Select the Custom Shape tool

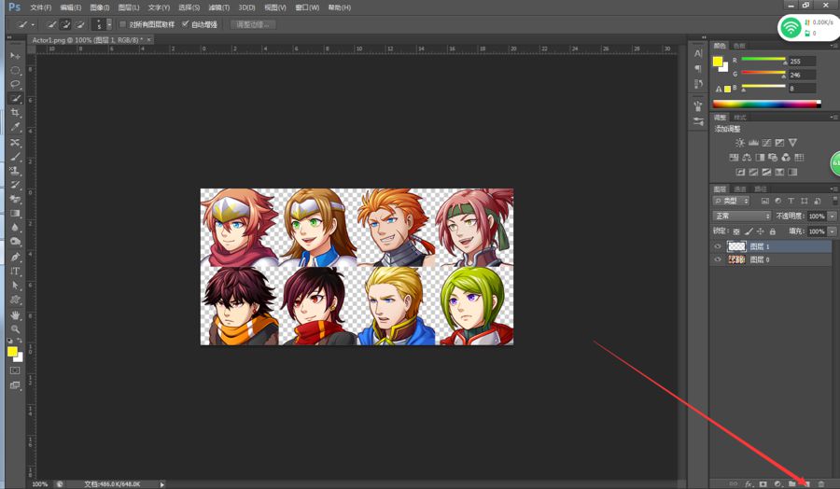(15, 300)
